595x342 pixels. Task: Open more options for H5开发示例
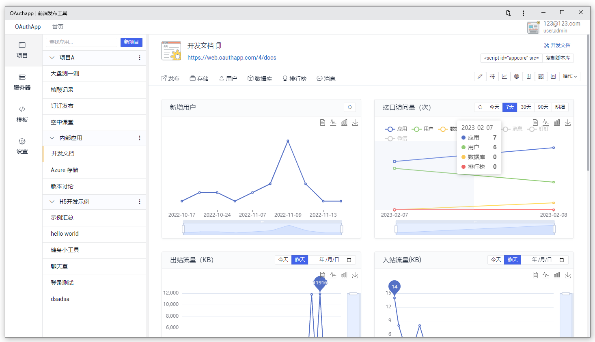point(140,202)
